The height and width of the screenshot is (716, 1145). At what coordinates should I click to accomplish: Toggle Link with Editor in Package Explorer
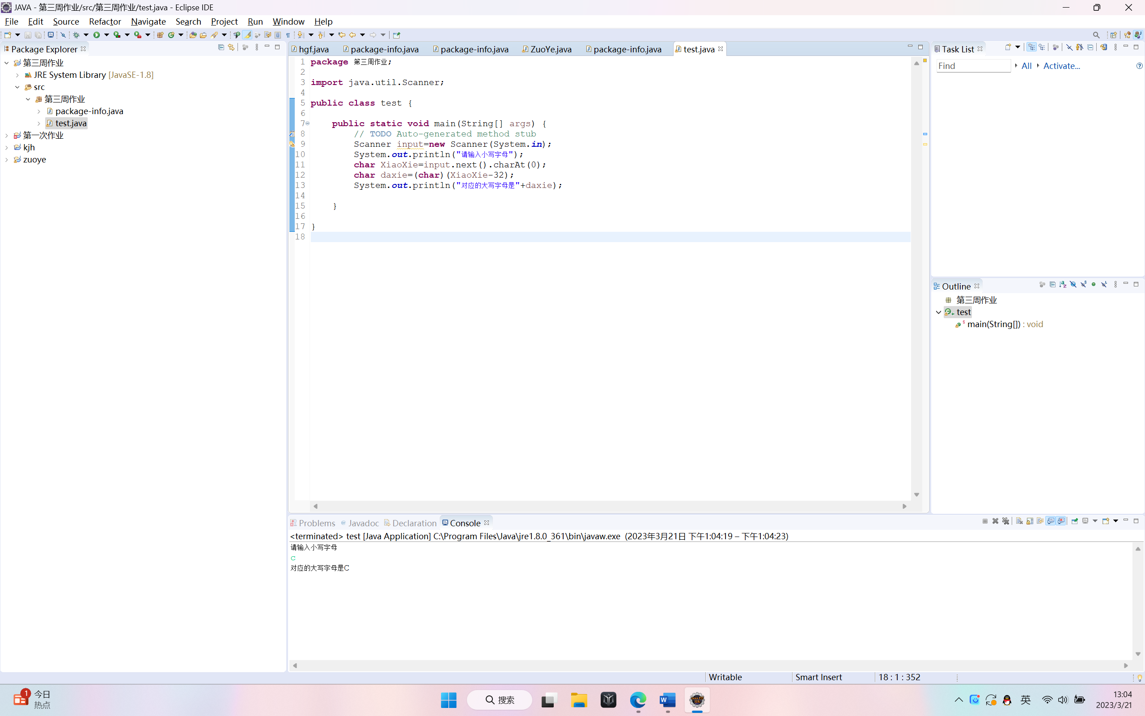(x=231, y=47)
